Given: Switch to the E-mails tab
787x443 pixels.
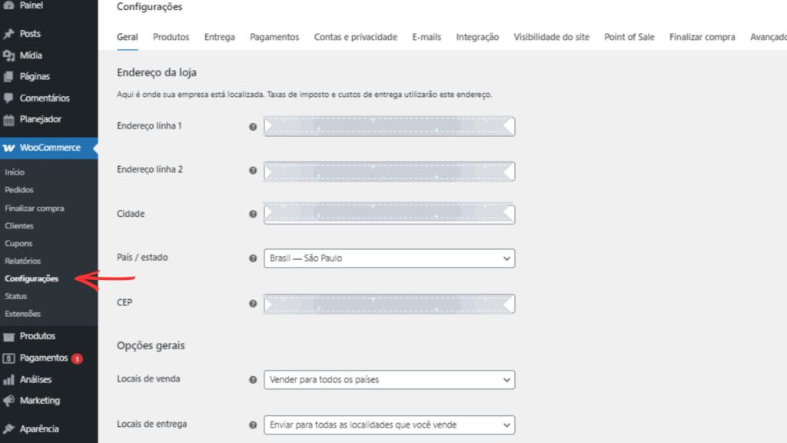Looking at the screenshot, I should [x=426, y=36].
